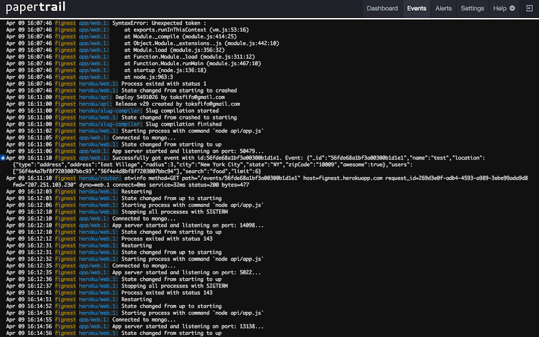The width and height of the screenshot is (539, 337).
Task: Select 'Release v29 created by toksfifo@gmail.com' message
Action: 177,104
